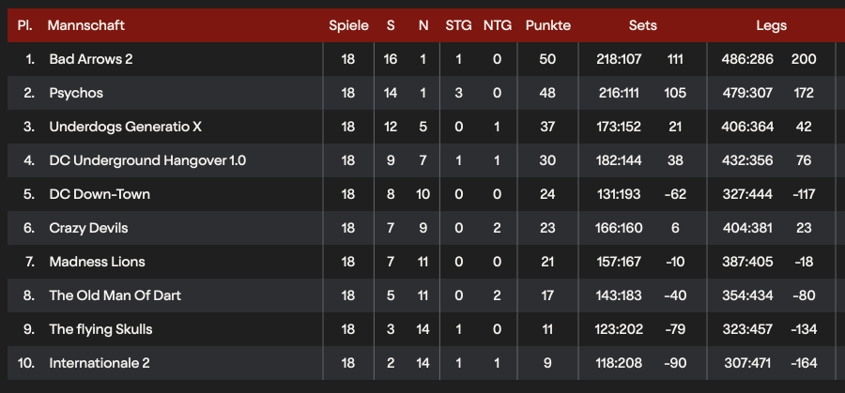Open the Bad Arrows 2 team link
Image resolution: width=845 pixels, height=393 pixels.
90,59
